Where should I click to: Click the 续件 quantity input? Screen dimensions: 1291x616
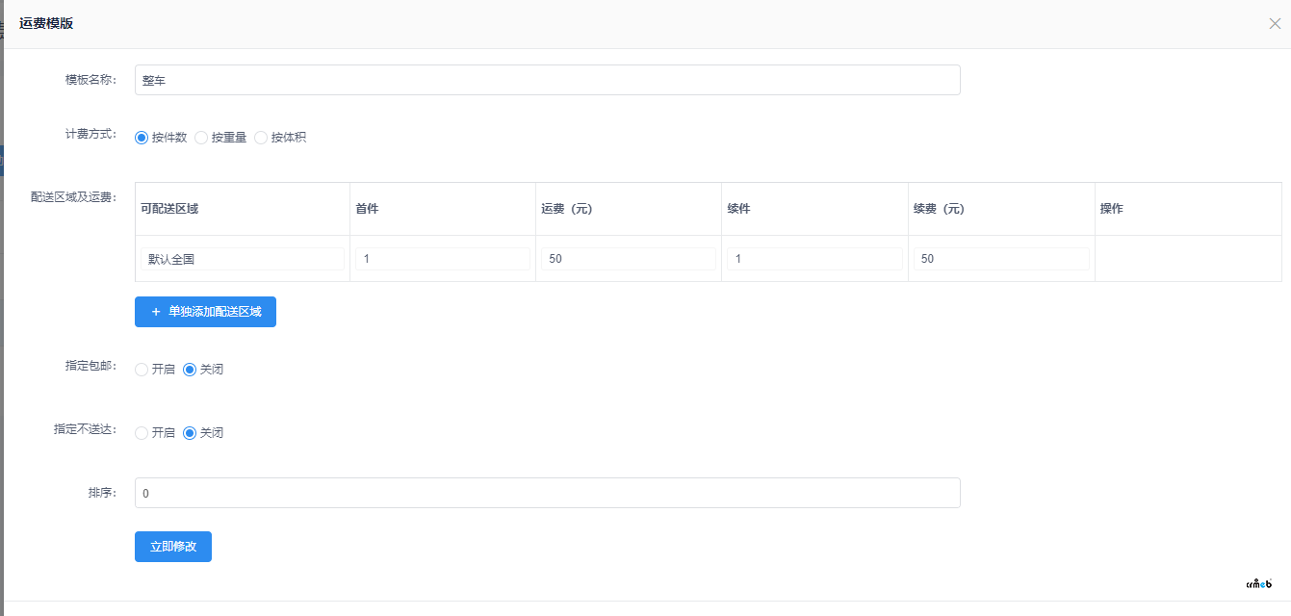(814, 259)
